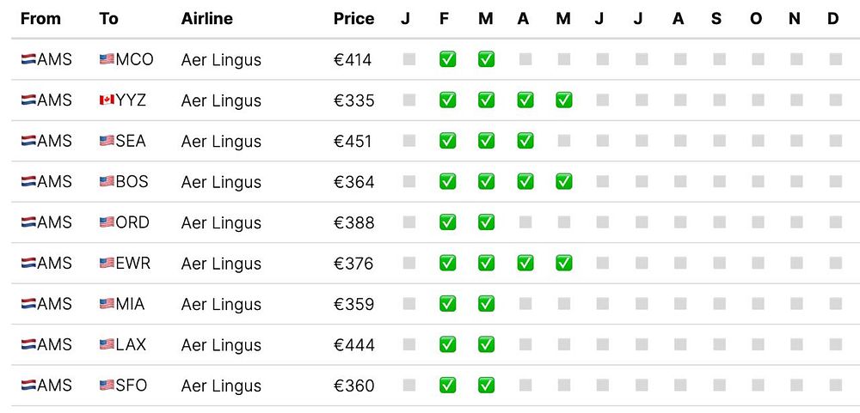Select the ORD destination code
The height and width of the screenshot is (413, 860).
(132, 222)
